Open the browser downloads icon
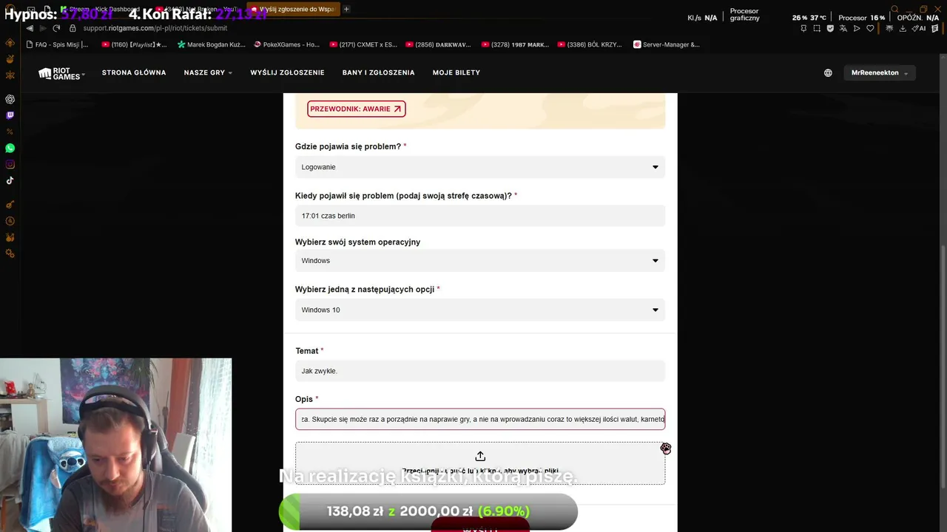This screenshot has height=532, width=947. [902, 28]
